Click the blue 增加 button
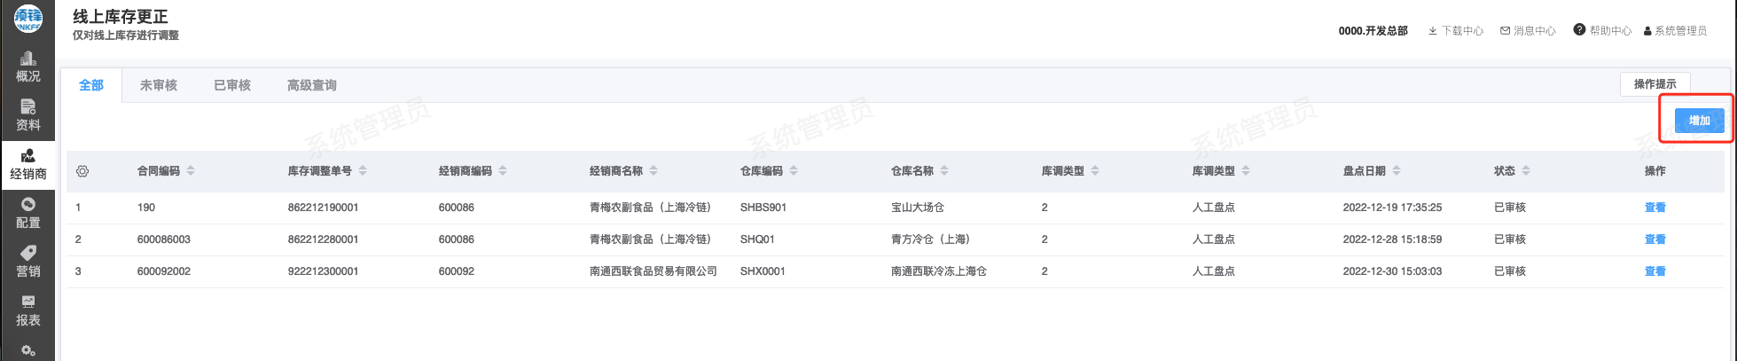 pyautogui.click(x=1699, y=121)
